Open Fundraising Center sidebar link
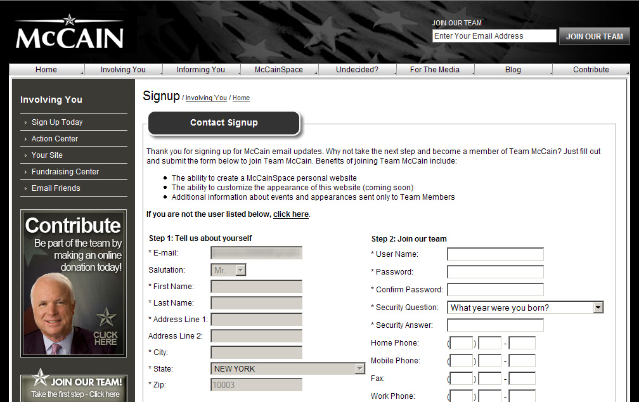The width and height of the screenshot is (639, 402). coord(65,172)
